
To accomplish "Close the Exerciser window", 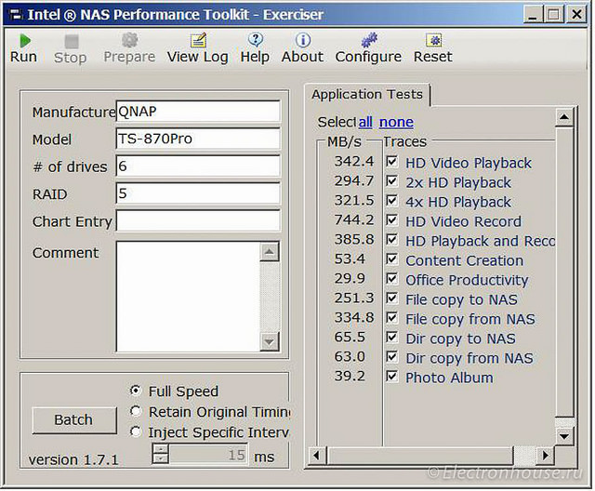I will [x=576, y=15].
